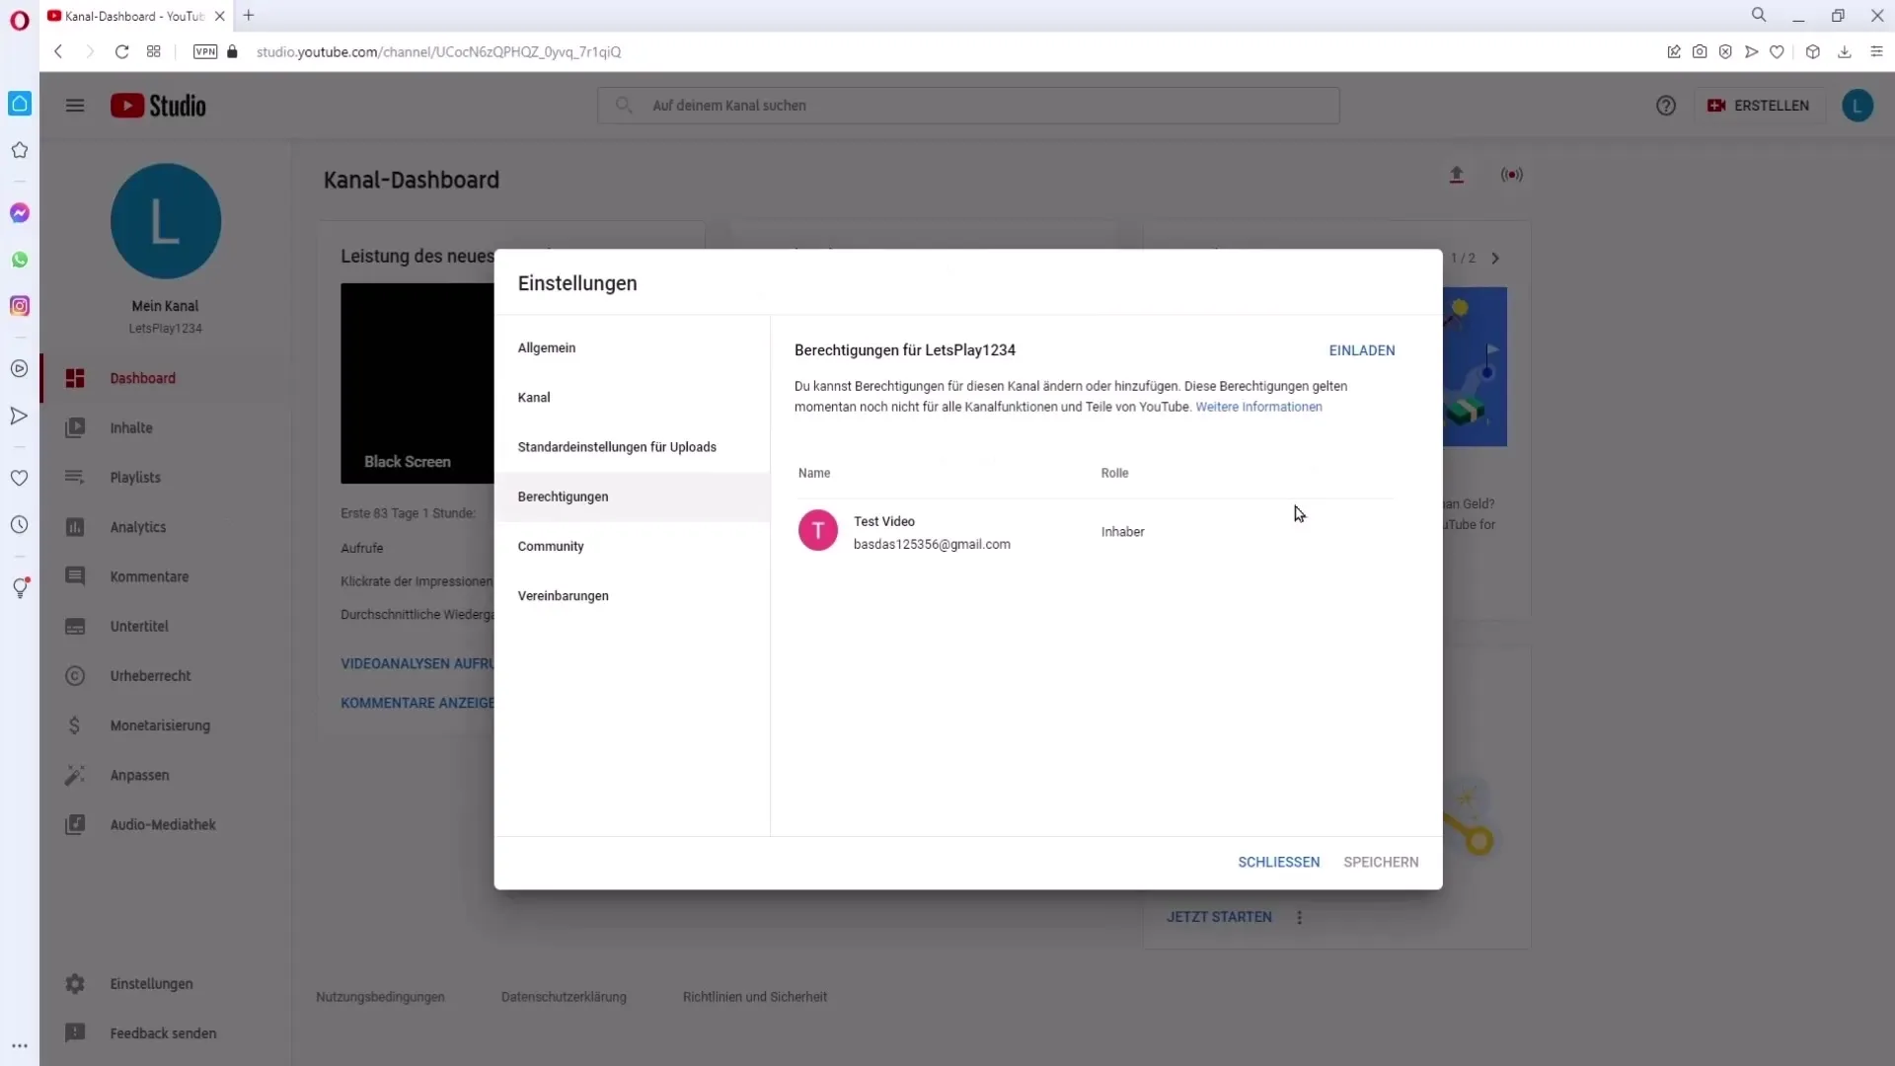Click the Monetarisierung sidebar icon
1895x1066 pixels.
(74, 725)
